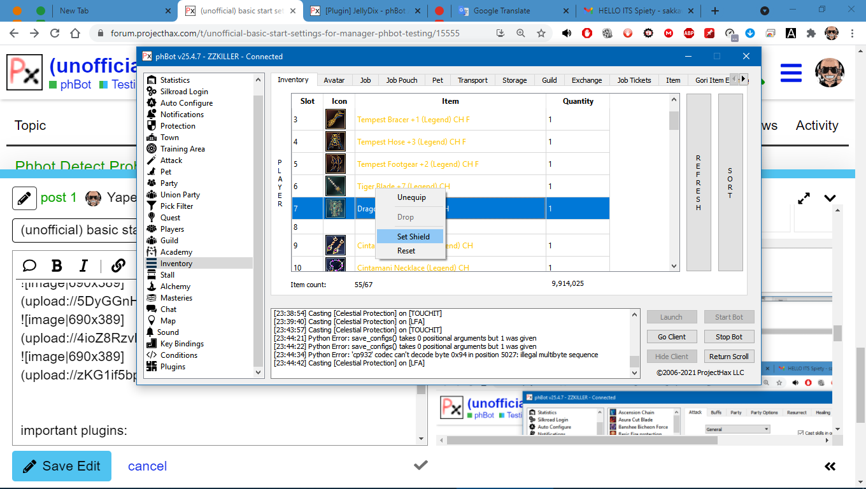Collapse the post with the down chevron
Screen dimensions: 866x489
pyautogui.click(x=830, y=198)
